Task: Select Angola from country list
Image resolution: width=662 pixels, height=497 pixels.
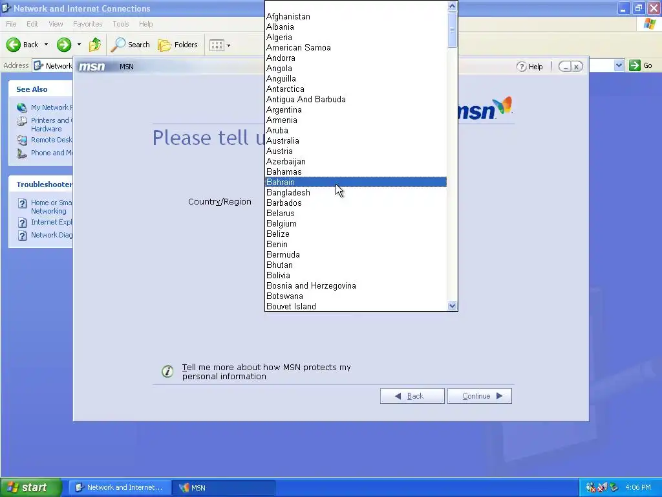Action: [x=356, y=68]
